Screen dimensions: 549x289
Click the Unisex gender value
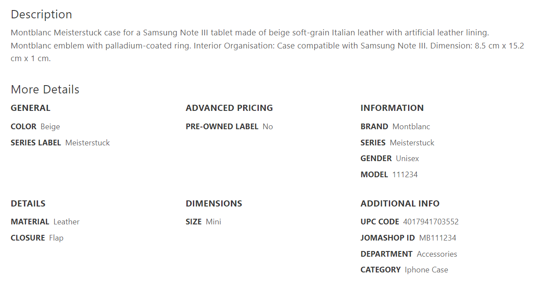point(407,158)
